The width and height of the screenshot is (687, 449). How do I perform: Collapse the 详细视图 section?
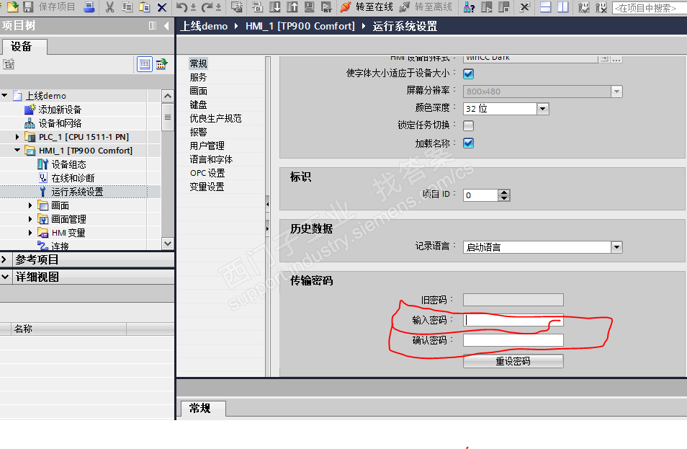point(5,277)
